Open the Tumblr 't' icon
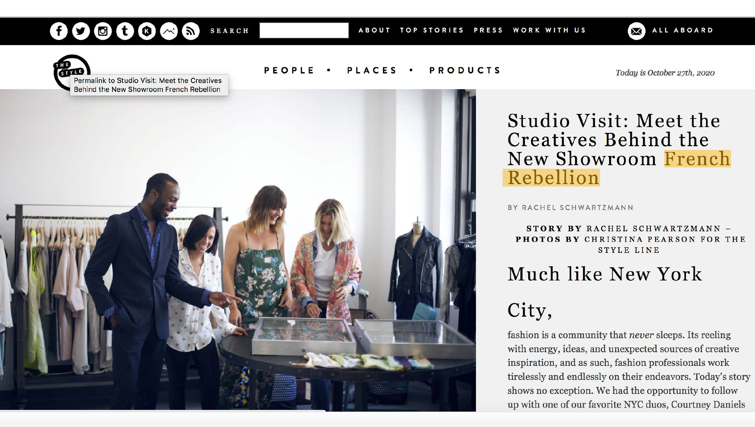755x427 pixels. pos(125,31)
